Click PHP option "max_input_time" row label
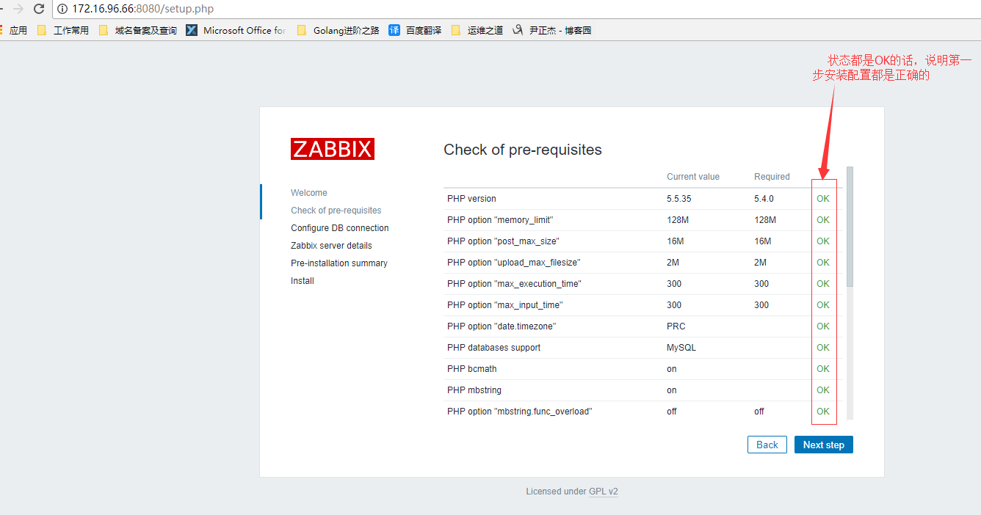This screenshot has height=515, width=981. (x=504, y=305)
